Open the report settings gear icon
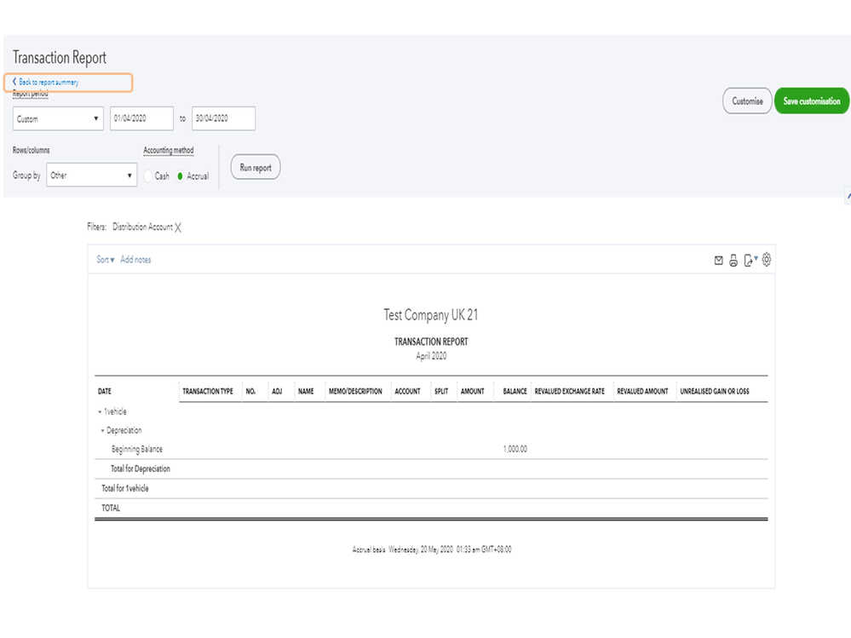Screen dimensions: 851x638 (767, 259)
